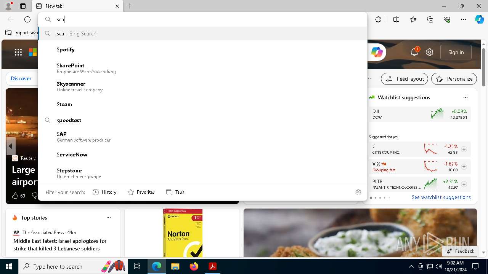Open Task View on the taskbar
Image resolution: width=488 pixels, height=274 pixels.
pos(137,266)
